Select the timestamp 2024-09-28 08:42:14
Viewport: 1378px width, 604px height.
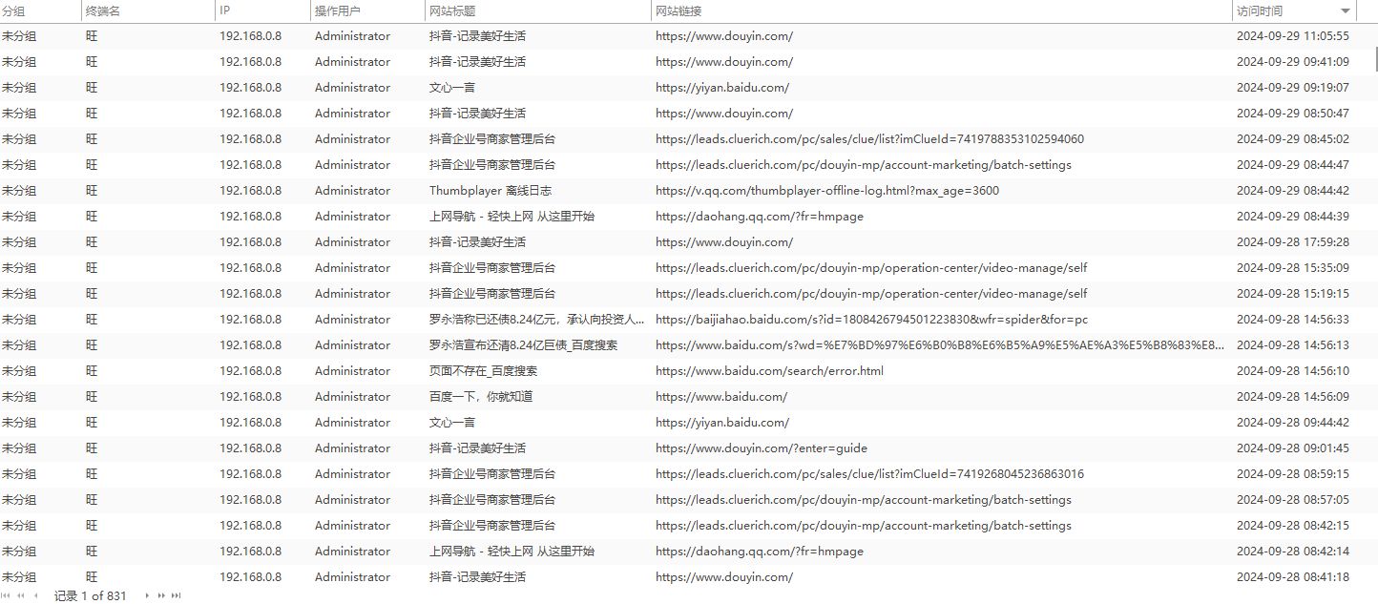[x=1292, y=552]
